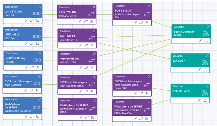This screenshot has width=217, height=126.
Task: Click the subscribe icon on SMF_108_01 transform node
Action: click(x=91, y=45)
